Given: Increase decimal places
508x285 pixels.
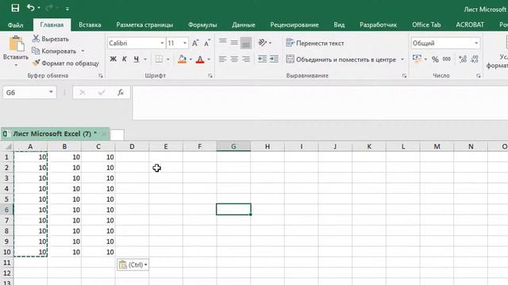Looking at the screenshot, I should (x=463, y=59).
